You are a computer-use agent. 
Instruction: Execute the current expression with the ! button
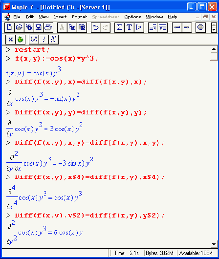pos(44,40)
